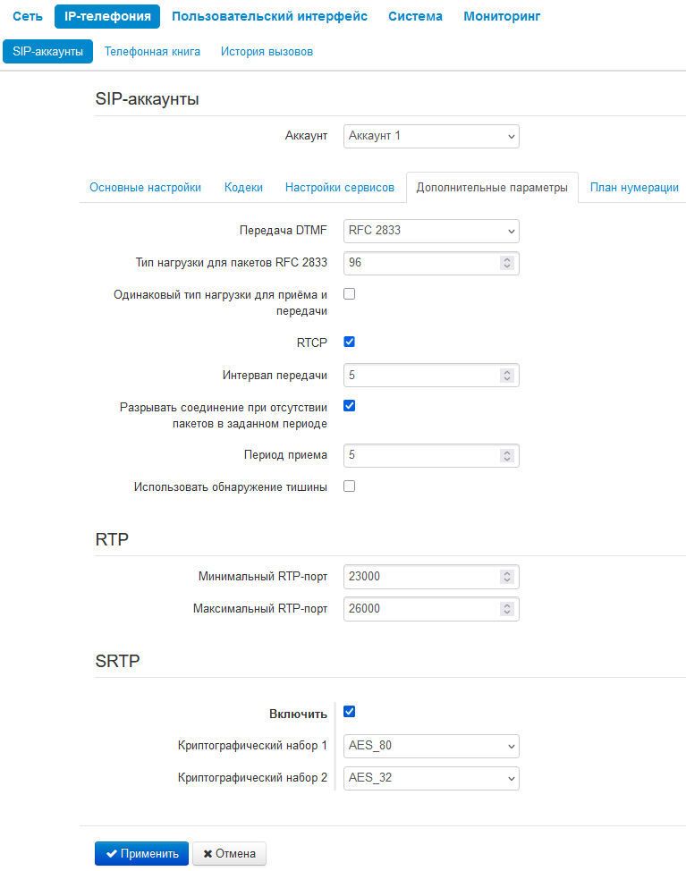Open Криптографический набор 2 dropdown

click(431, 778)
